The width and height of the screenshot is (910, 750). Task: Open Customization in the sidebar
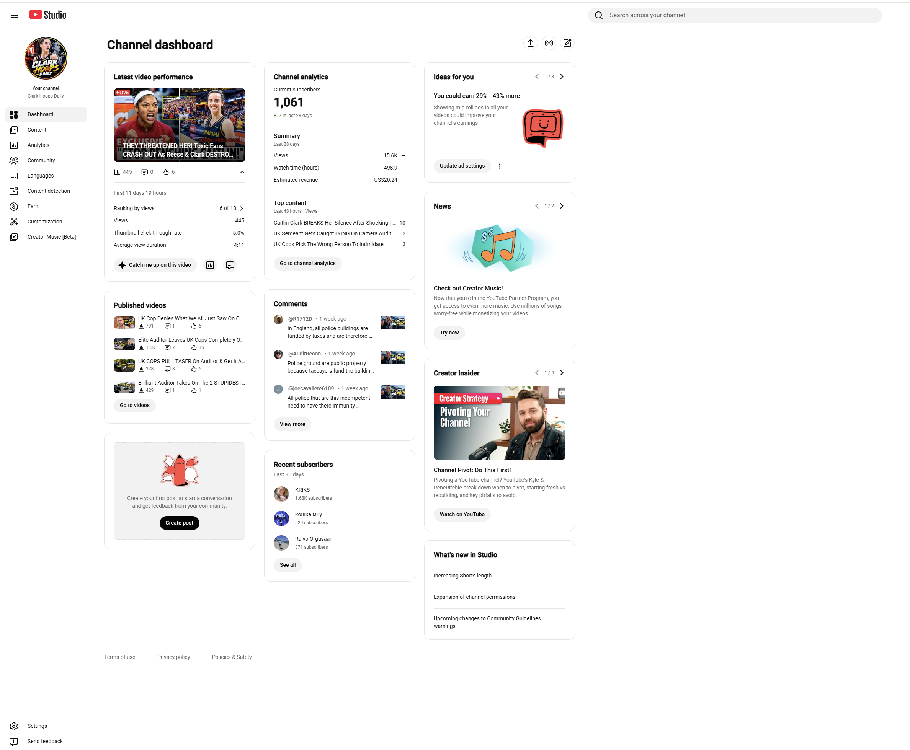point(46,222)
